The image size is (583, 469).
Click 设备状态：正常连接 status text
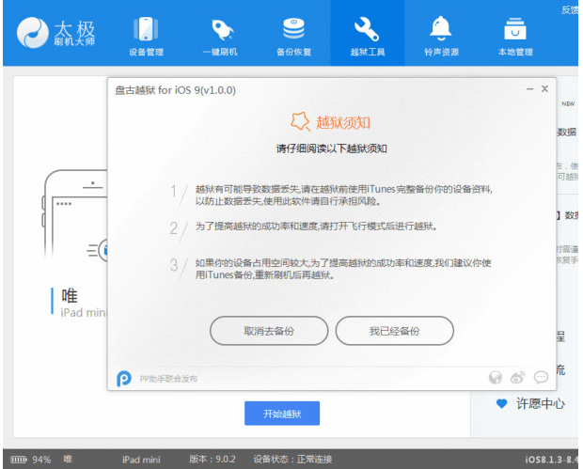point(292,460)
